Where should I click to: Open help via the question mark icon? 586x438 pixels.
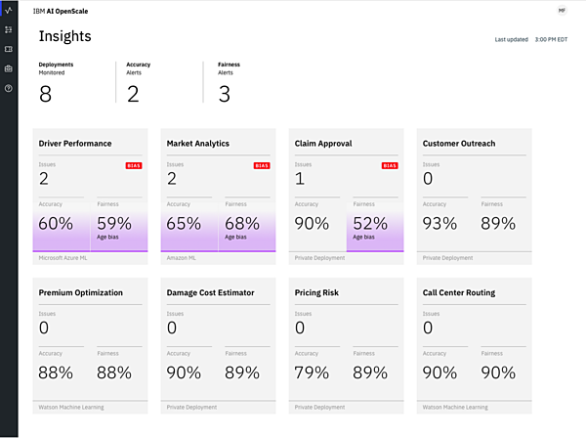pyautogui.click(x=9, y=88)
